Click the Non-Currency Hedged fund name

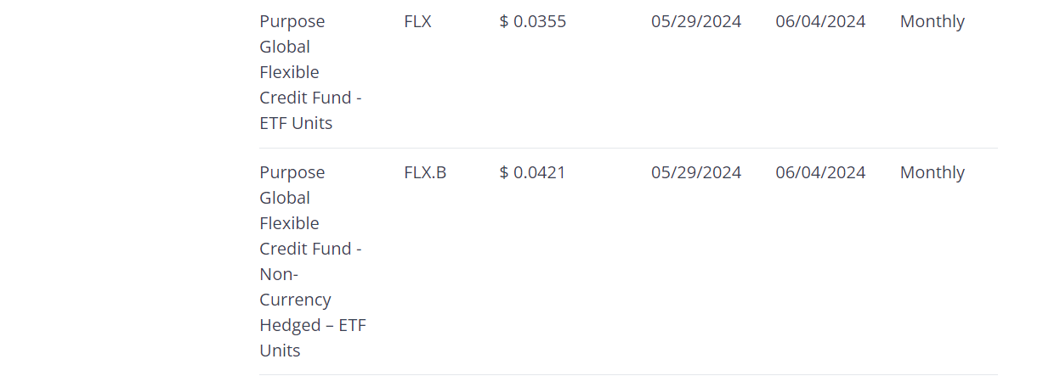[x=312, y=261]
